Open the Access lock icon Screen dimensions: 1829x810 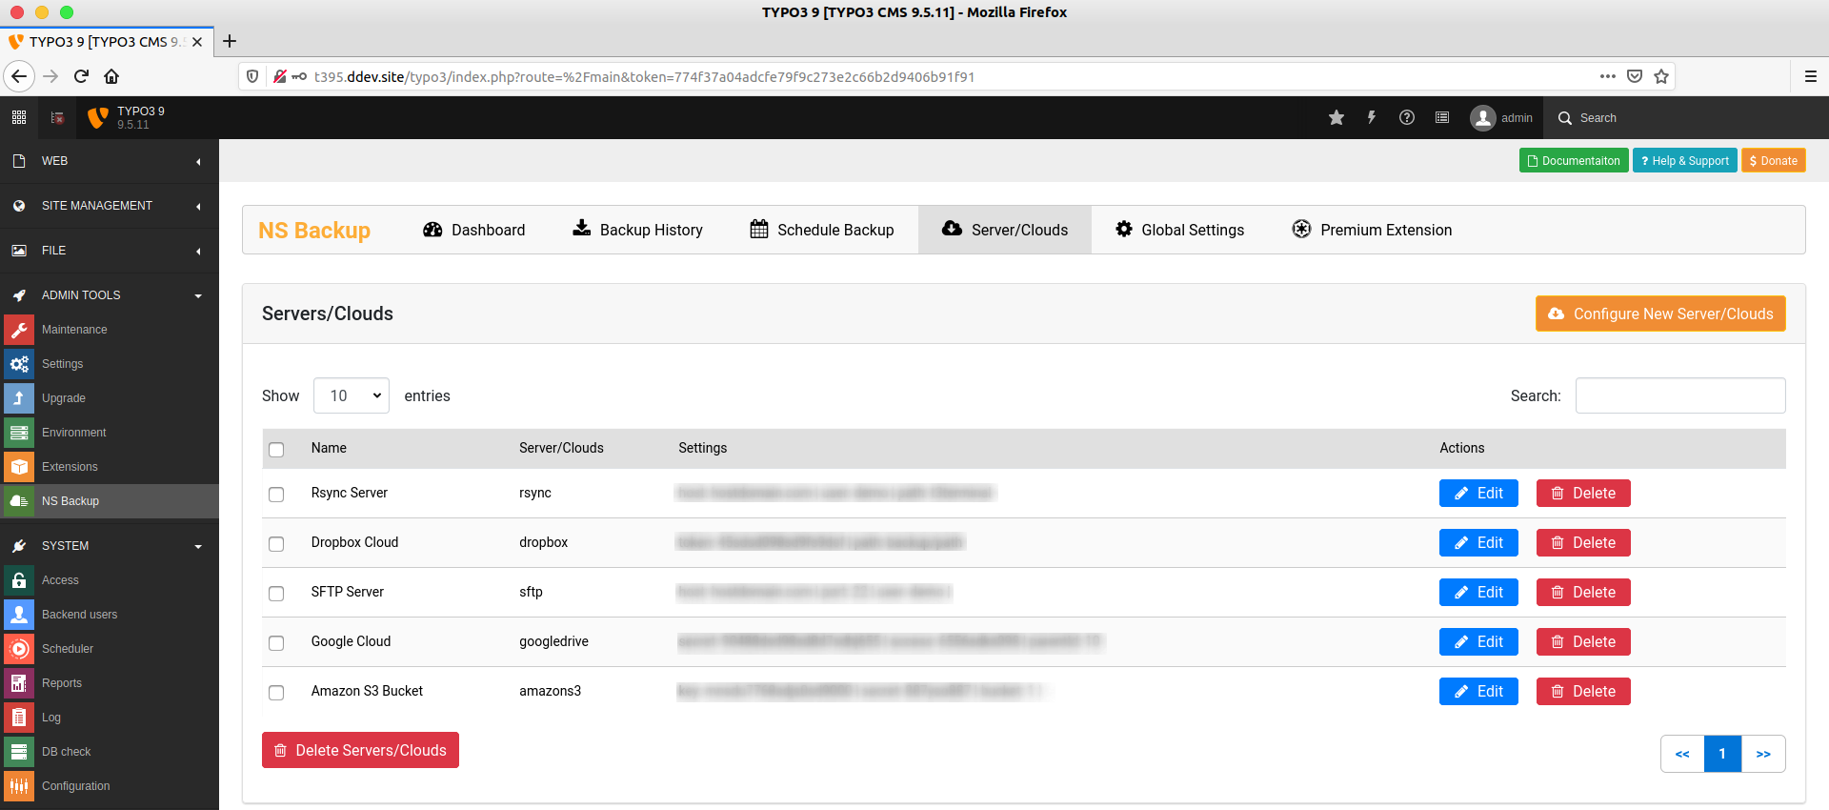[19, 580]
